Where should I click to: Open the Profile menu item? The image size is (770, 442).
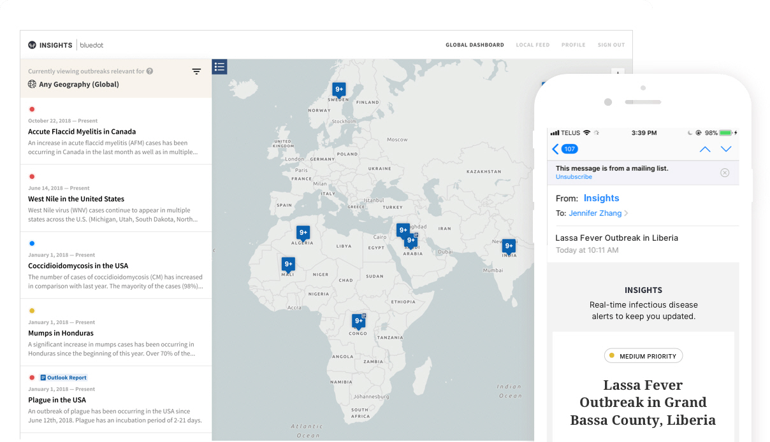tap(573, 45)
